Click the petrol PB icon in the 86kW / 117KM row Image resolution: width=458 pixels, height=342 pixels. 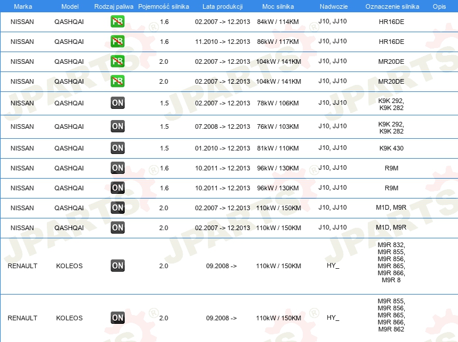(117, 41)
